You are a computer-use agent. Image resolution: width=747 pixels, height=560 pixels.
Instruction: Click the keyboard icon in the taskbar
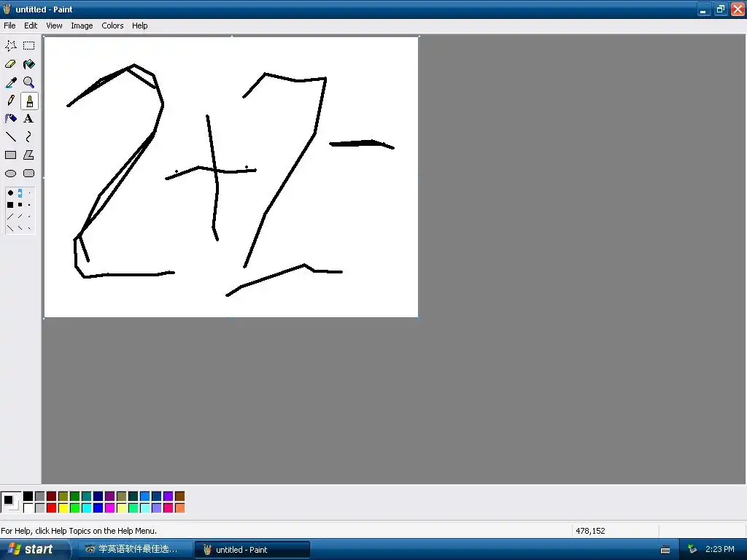(665, 550)
